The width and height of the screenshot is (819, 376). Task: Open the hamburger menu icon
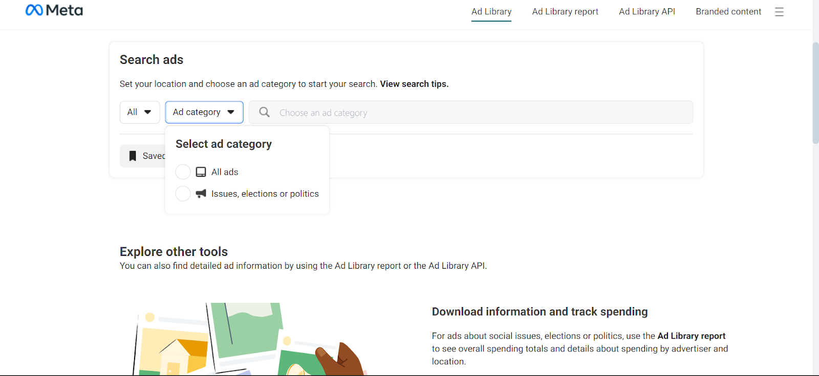(779, 12)
